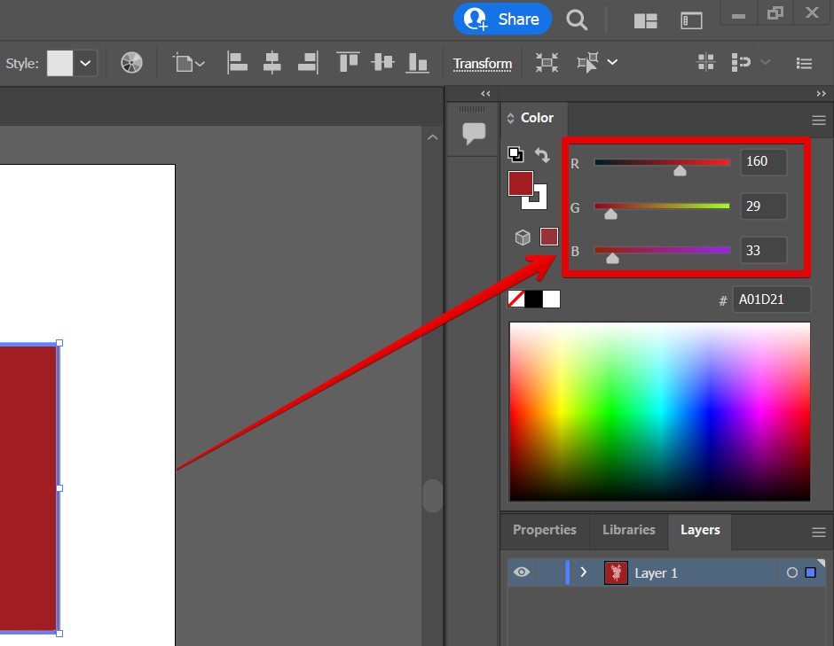Click the Default Fill and Stroke icon

(515, 153)
